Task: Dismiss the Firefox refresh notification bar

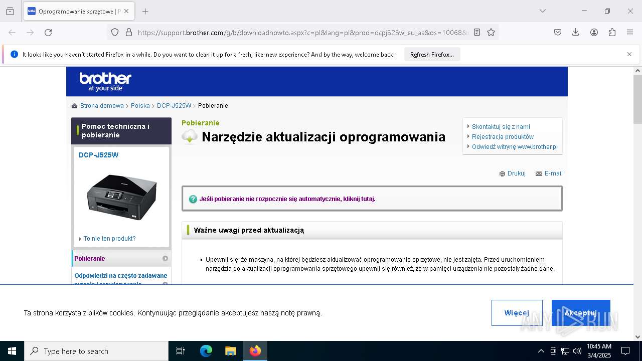Action: pyautogui.click(x=629, y=54)
